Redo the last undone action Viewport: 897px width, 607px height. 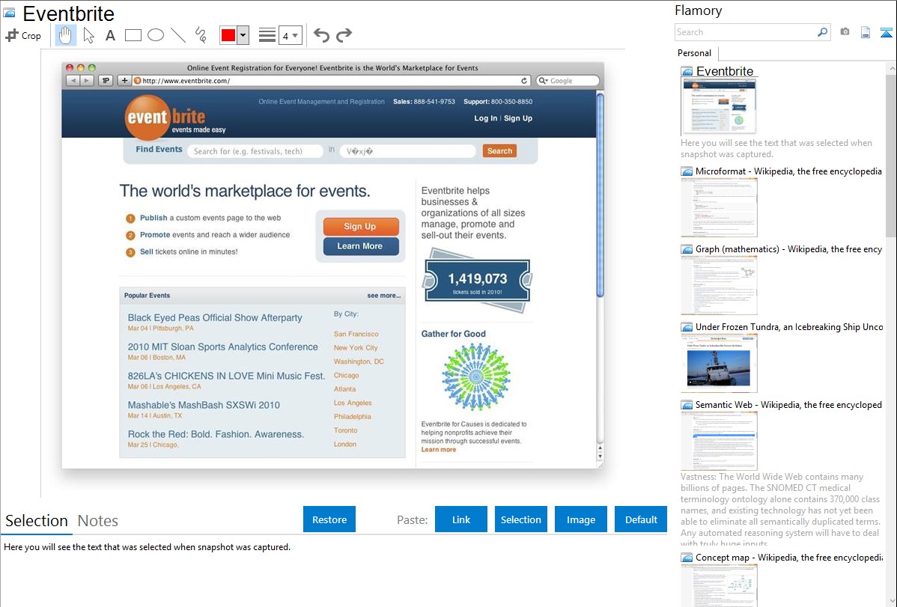point(344,35)
